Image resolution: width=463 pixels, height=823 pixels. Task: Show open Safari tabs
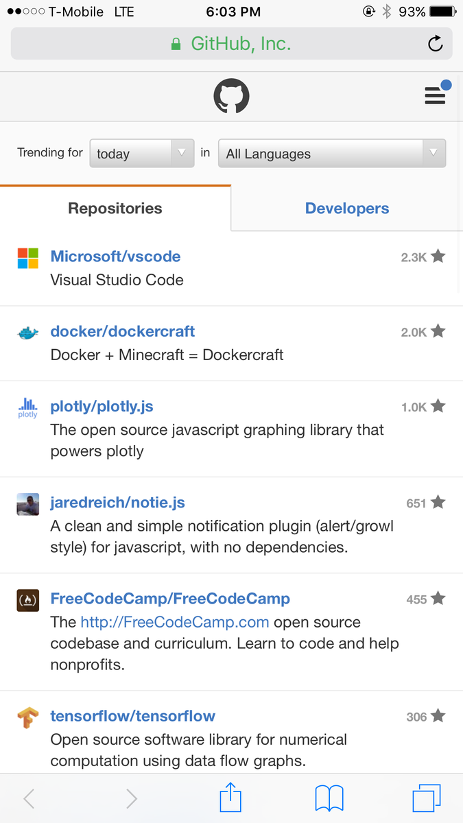pos(427,798)
